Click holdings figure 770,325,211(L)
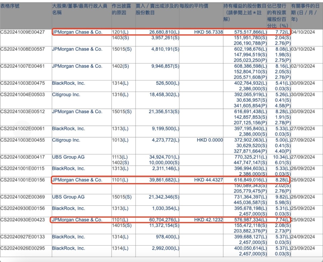This screenshot has width=323, height=262. [250, 157]
